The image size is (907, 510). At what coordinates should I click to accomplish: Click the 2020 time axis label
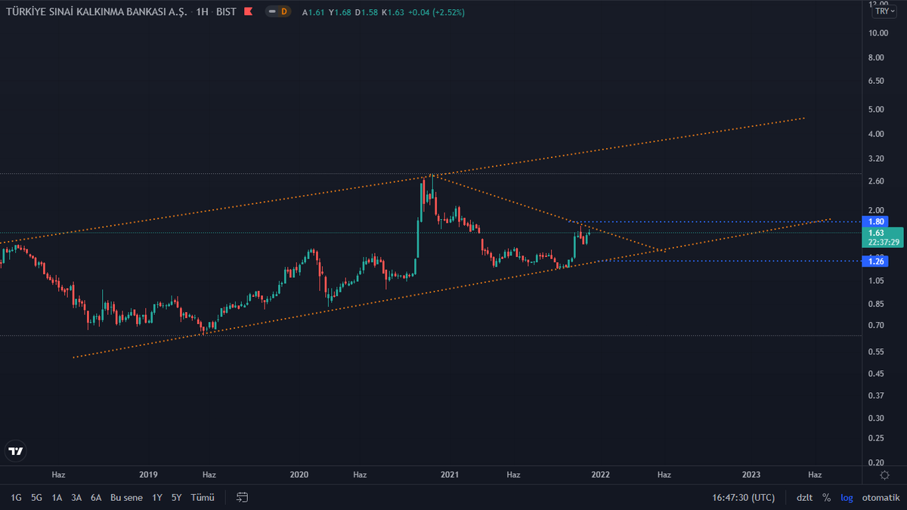pyautogui.click(x=299, y=475)
